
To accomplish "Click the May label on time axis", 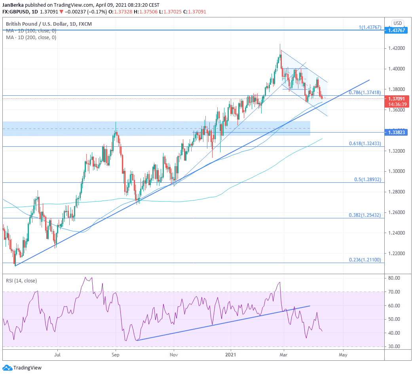I will point(343,355).
